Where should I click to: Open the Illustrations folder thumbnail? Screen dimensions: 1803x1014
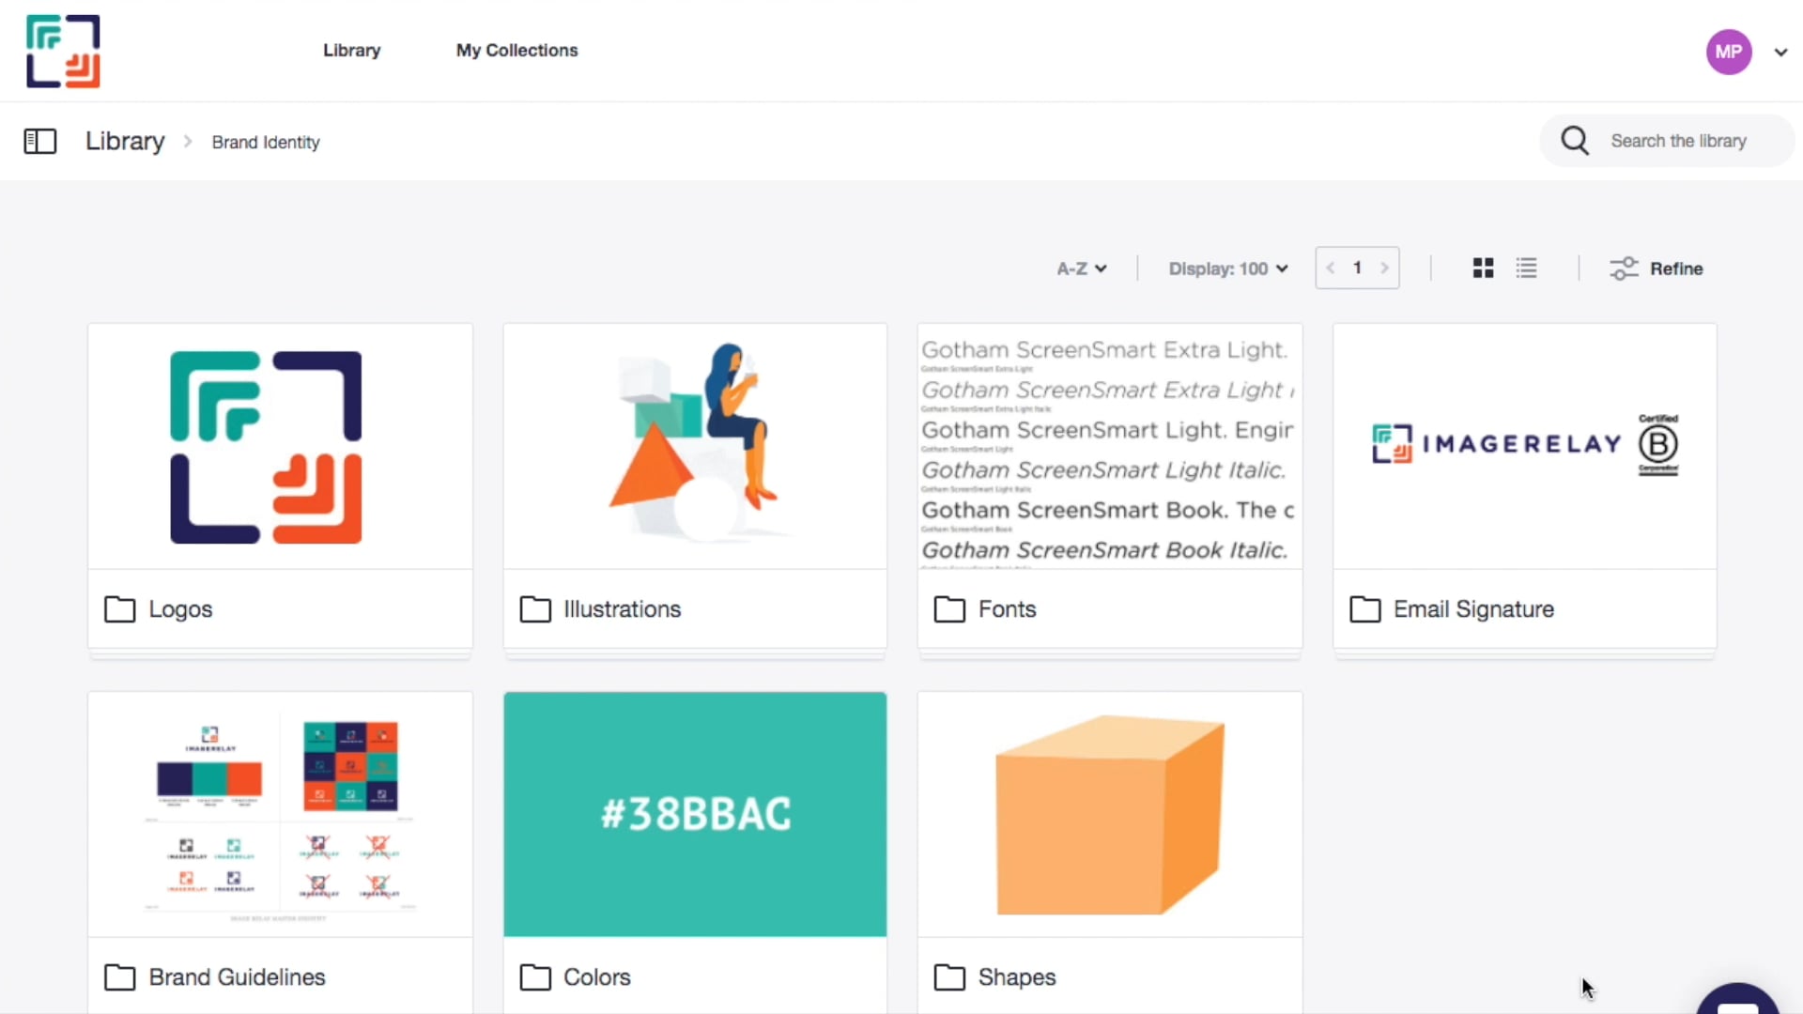pyautogui.click(x=695, y=447)
